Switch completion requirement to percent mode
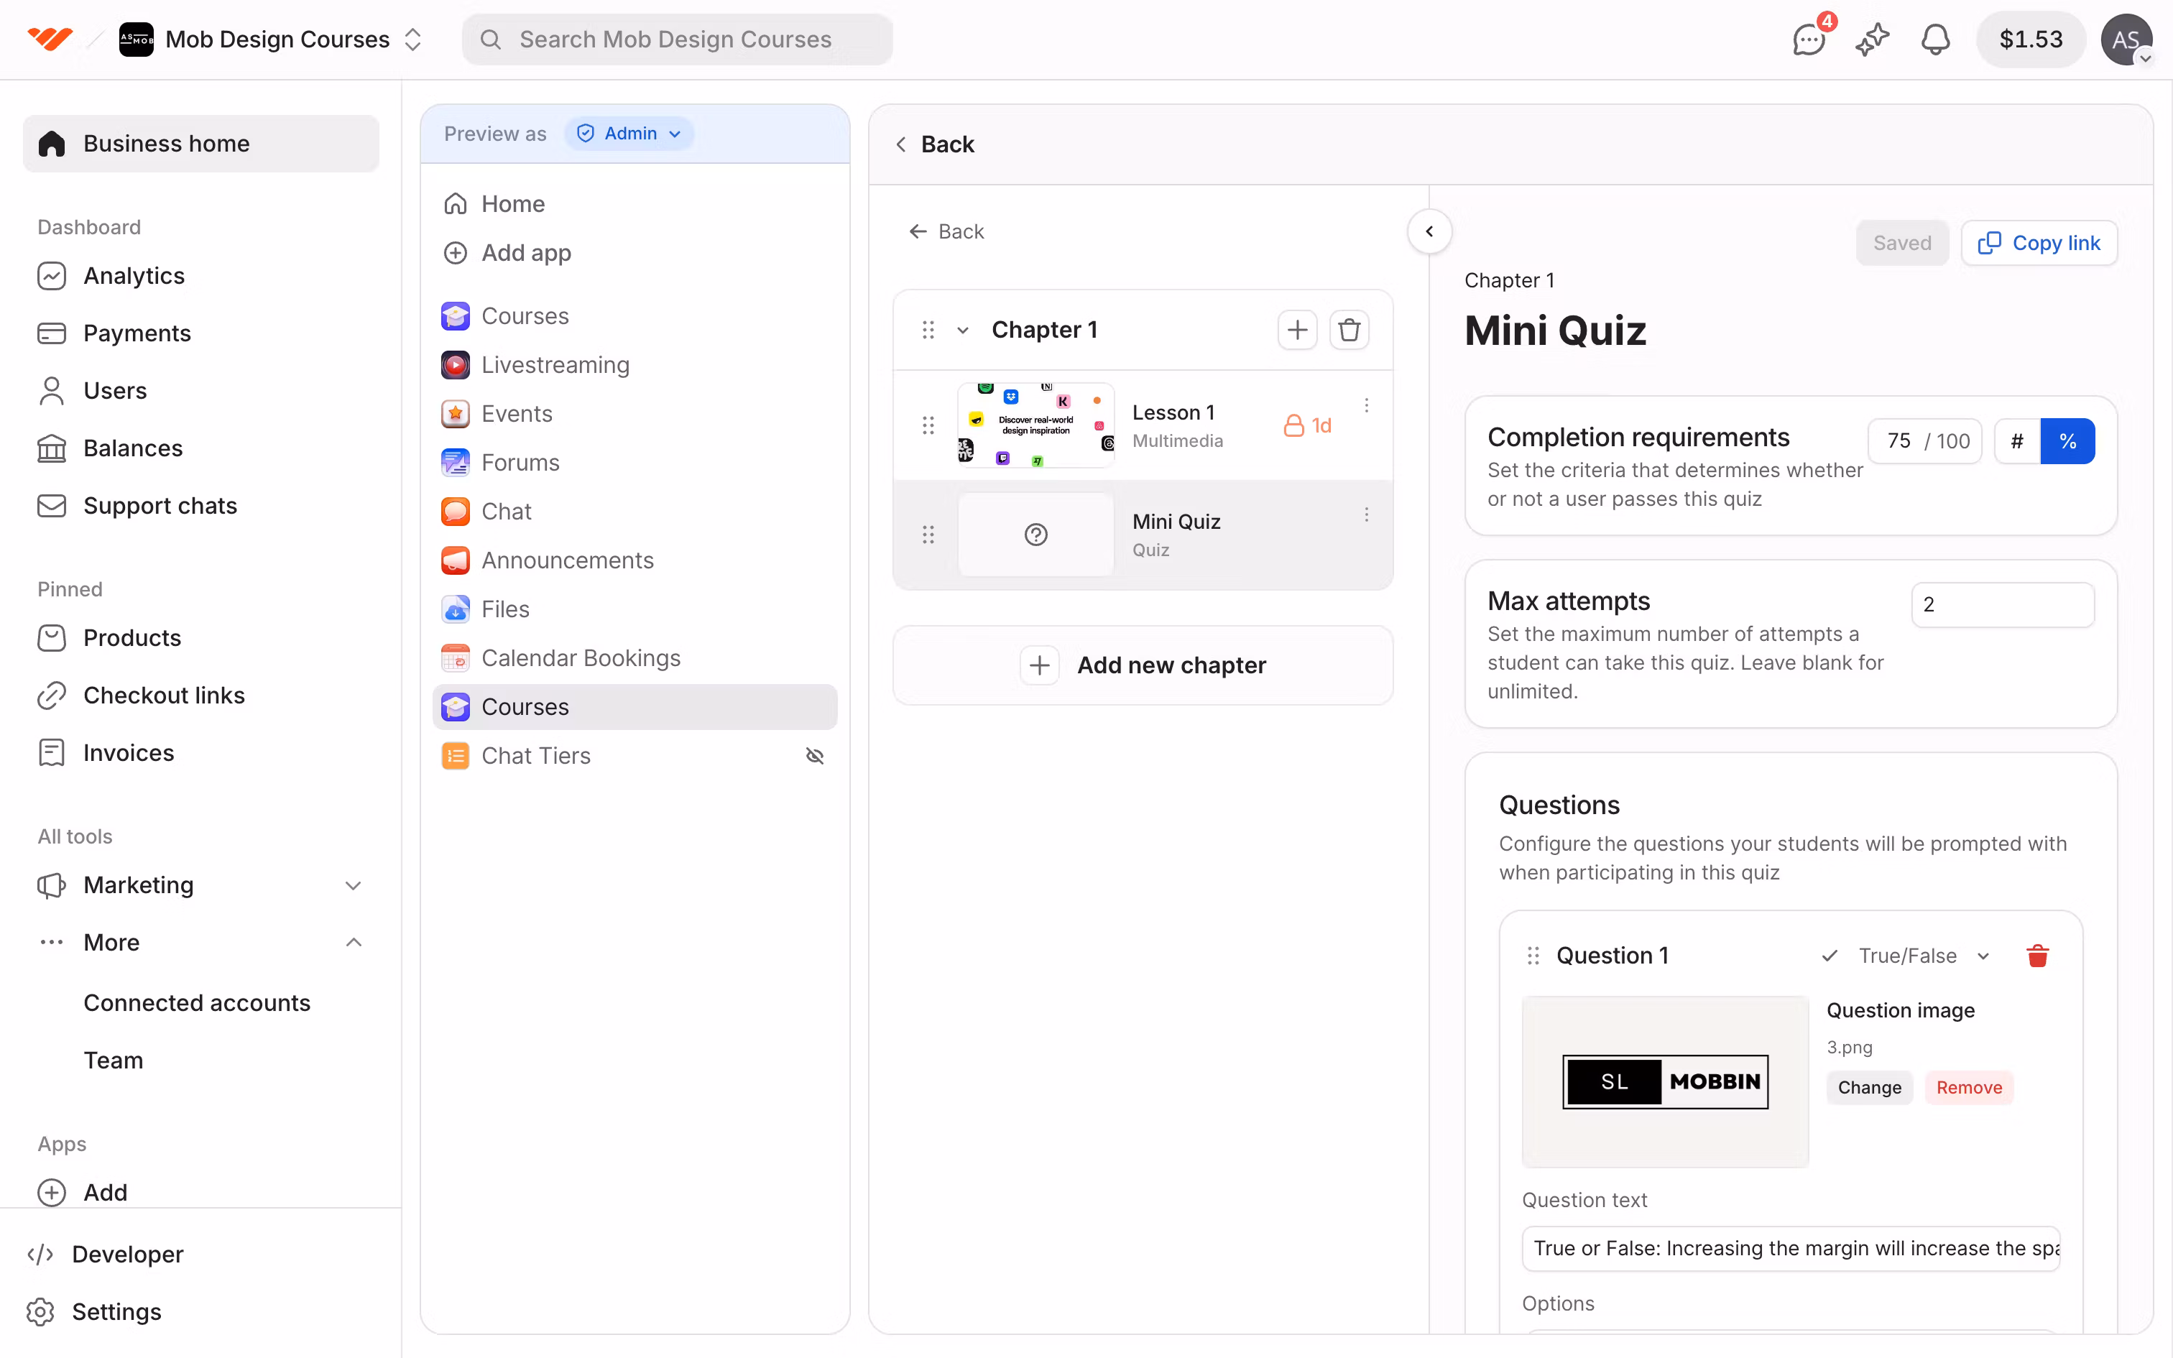The image size is (2173, 1358). (2067, 441)
